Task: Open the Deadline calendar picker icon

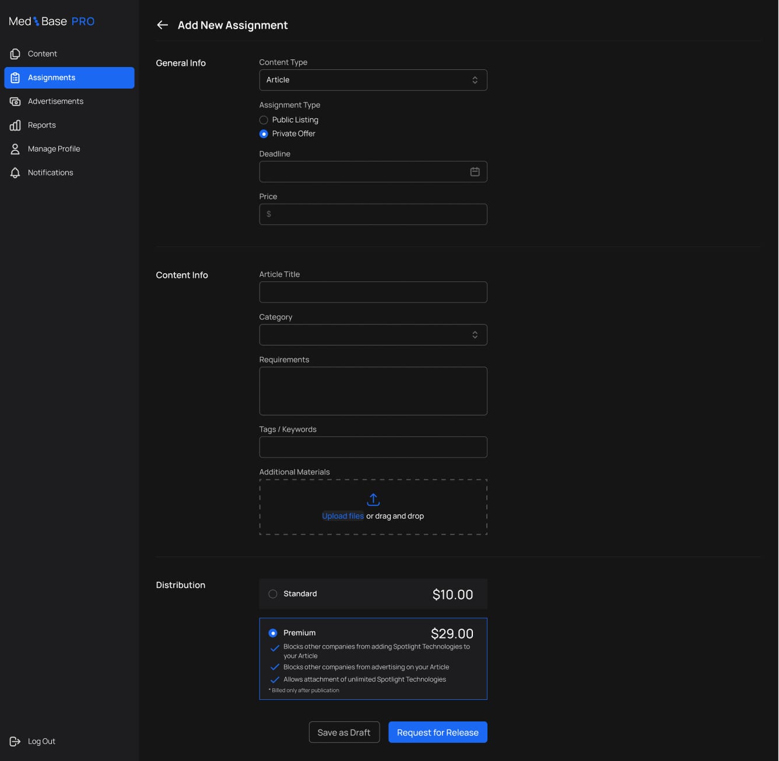Action: point(475,172)
